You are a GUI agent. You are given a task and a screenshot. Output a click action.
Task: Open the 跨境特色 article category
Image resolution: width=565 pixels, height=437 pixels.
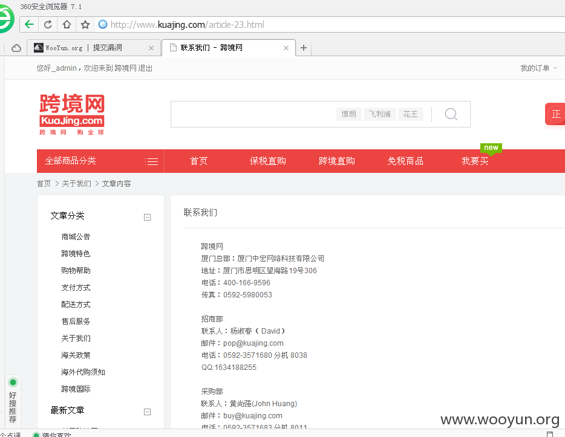coord(76,253)
